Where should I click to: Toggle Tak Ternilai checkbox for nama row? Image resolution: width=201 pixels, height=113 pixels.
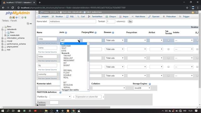[168, 49]
